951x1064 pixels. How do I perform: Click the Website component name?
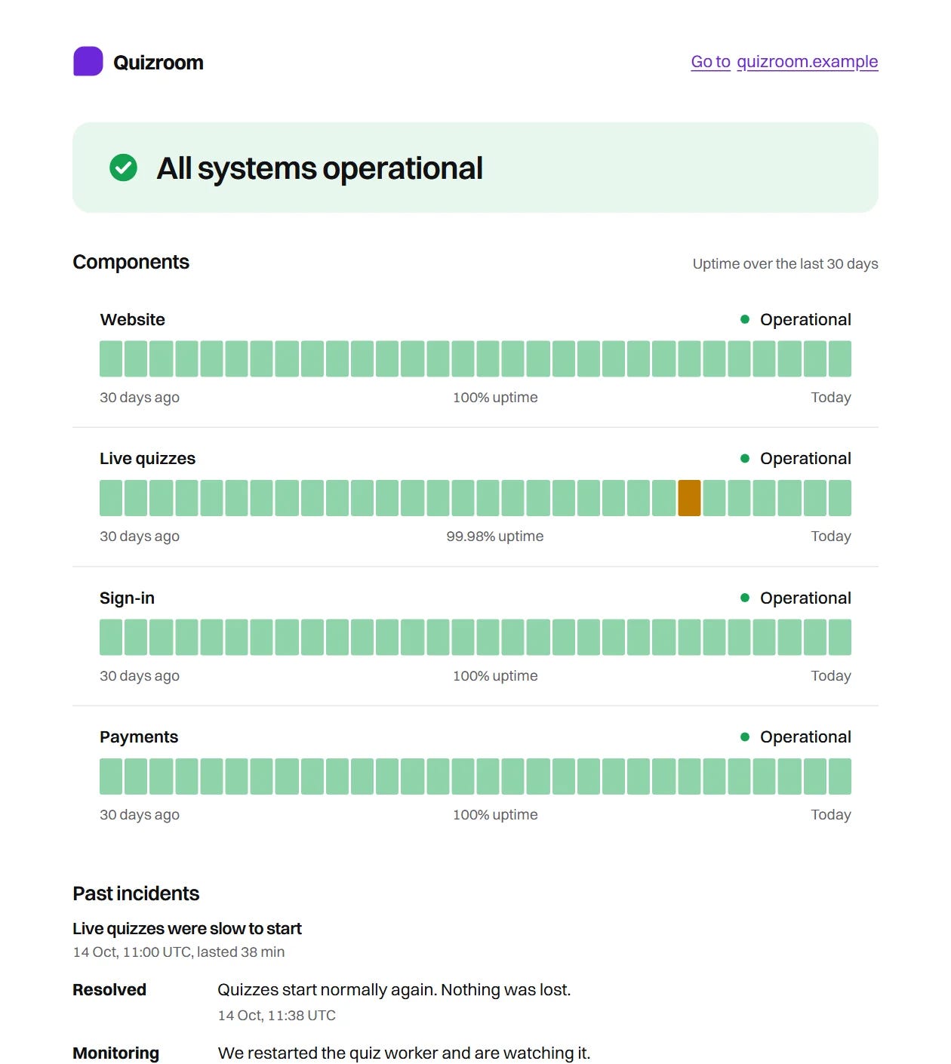[132, 319]
